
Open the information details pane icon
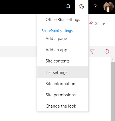107,52
